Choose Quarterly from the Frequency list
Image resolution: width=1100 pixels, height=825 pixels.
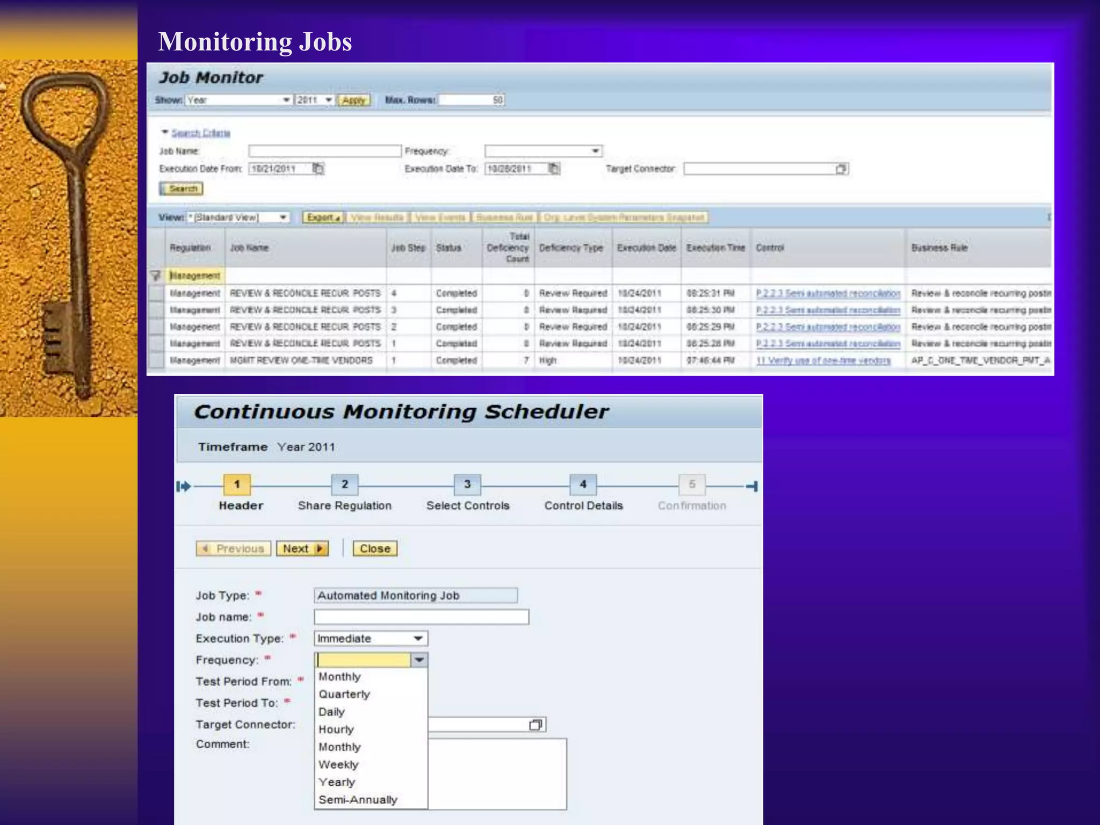click(344, 694)
